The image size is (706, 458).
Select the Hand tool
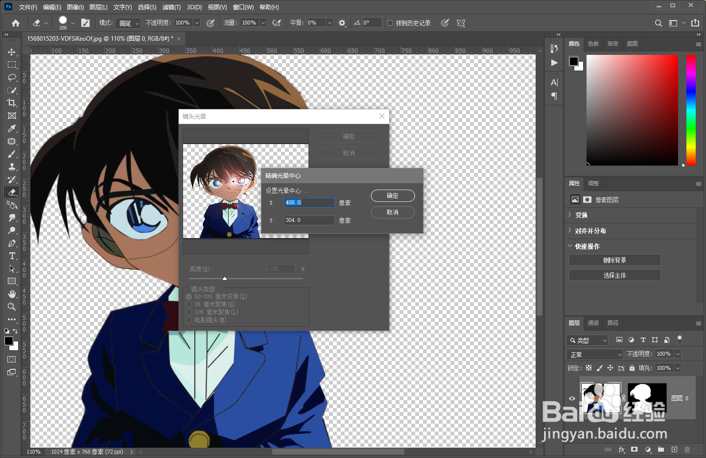12,294
